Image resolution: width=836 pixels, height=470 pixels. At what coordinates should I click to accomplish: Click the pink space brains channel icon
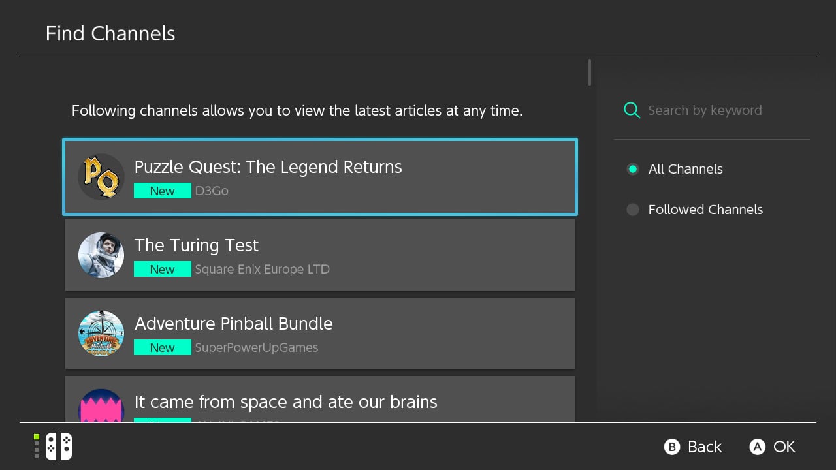pos(101,406)
